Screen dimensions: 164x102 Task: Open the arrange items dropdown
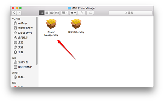tap(65, 13)
